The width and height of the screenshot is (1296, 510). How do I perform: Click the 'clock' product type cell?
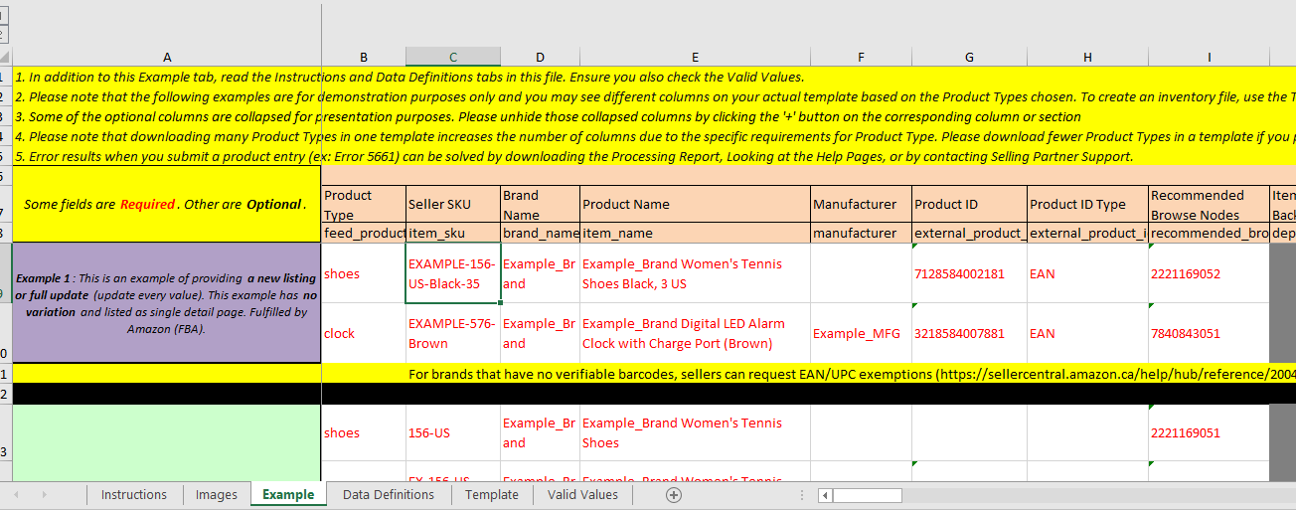364,333
